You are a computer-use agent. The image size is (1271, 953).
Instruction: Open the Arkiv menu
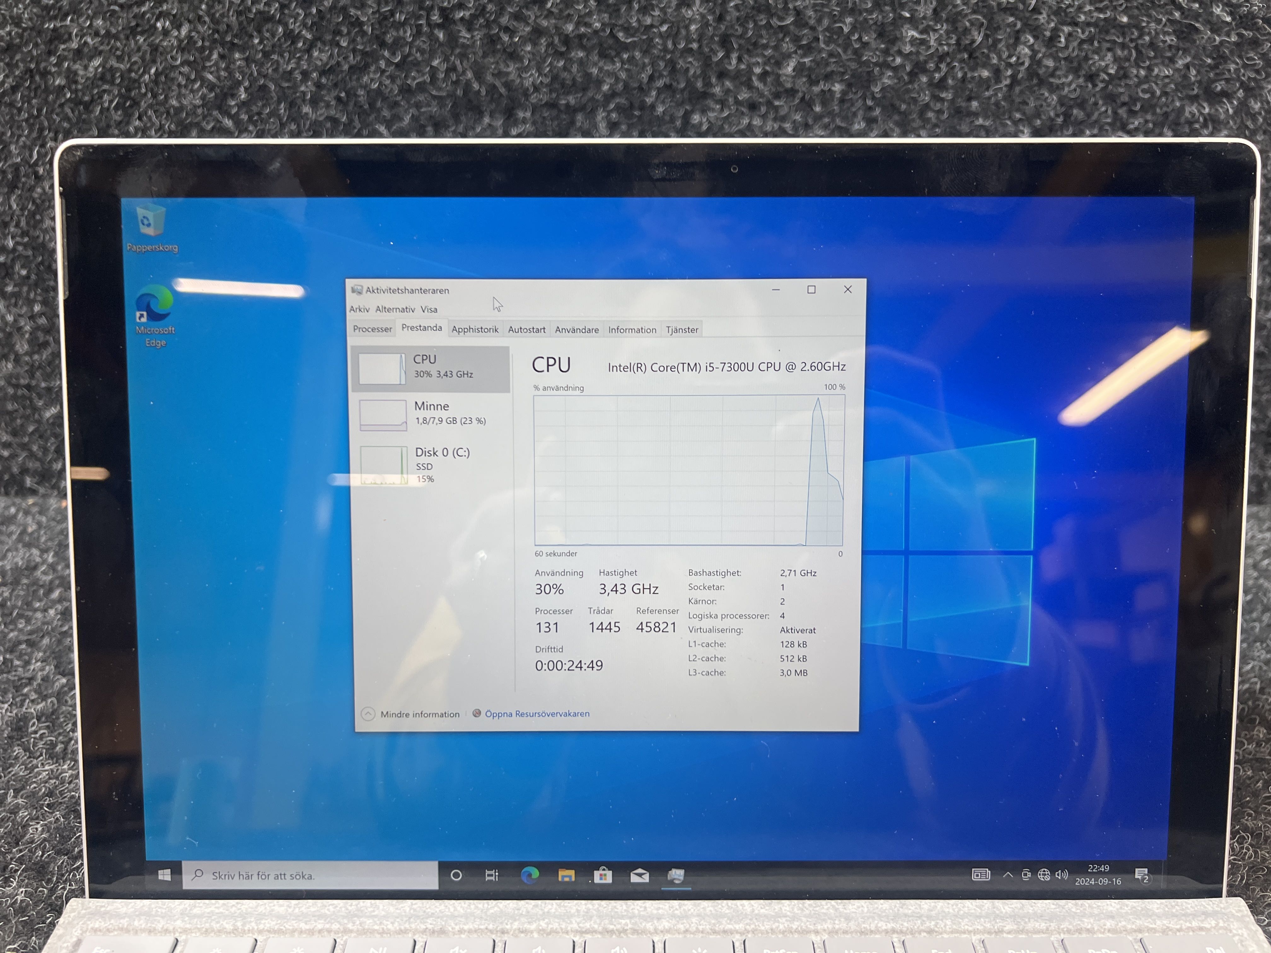click(x=359, y=309)
